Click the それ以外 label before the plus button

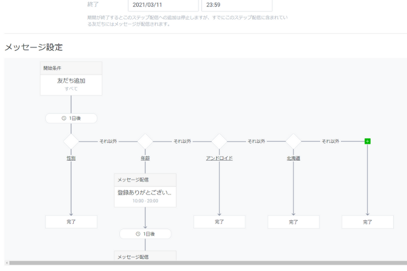[331, 141]
